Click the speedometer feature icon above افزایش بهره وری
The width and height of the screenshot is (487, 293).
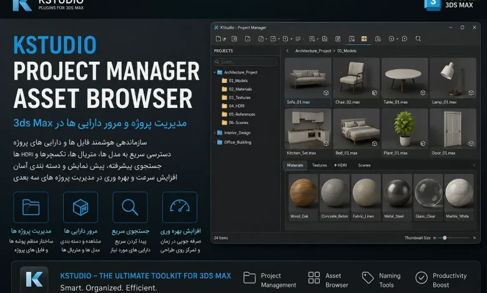click(180, 207)
